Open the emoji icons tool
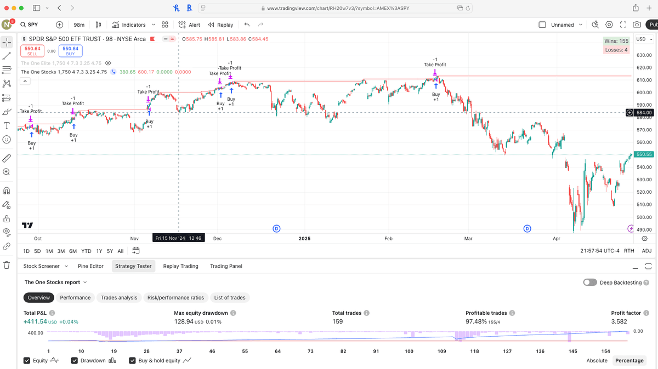Viewport: 658px width, 369px height. [7, 140]
